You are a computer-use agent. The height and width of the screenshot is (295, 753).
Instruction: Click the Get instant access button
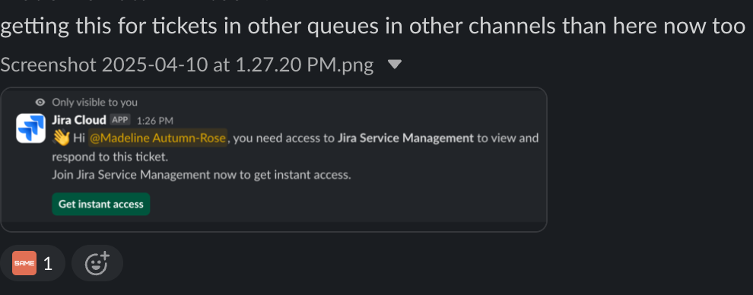pyautogui.click(x=101, y=205)
